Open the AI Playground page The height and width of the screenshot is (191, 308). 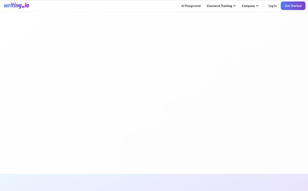(x=191, y=6)
